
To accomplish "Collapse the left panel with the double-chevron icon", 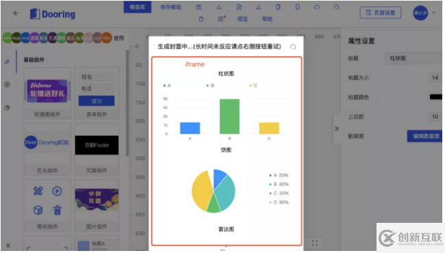I will 8,245.
